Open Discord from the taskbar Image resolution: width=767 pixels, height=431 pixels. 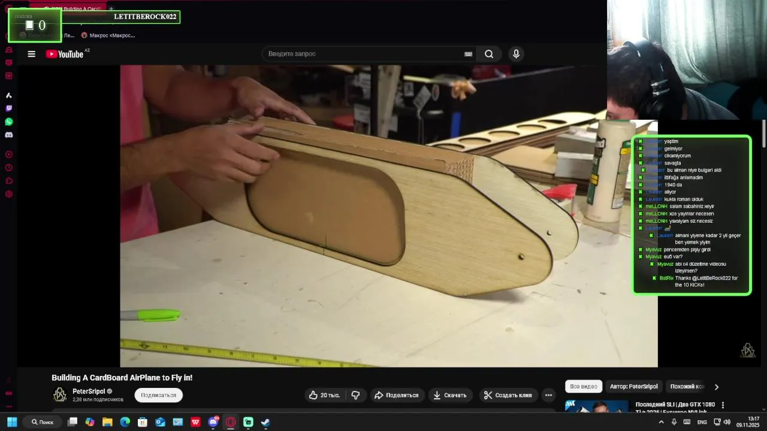pyautogui.click(x=213, y=422)
